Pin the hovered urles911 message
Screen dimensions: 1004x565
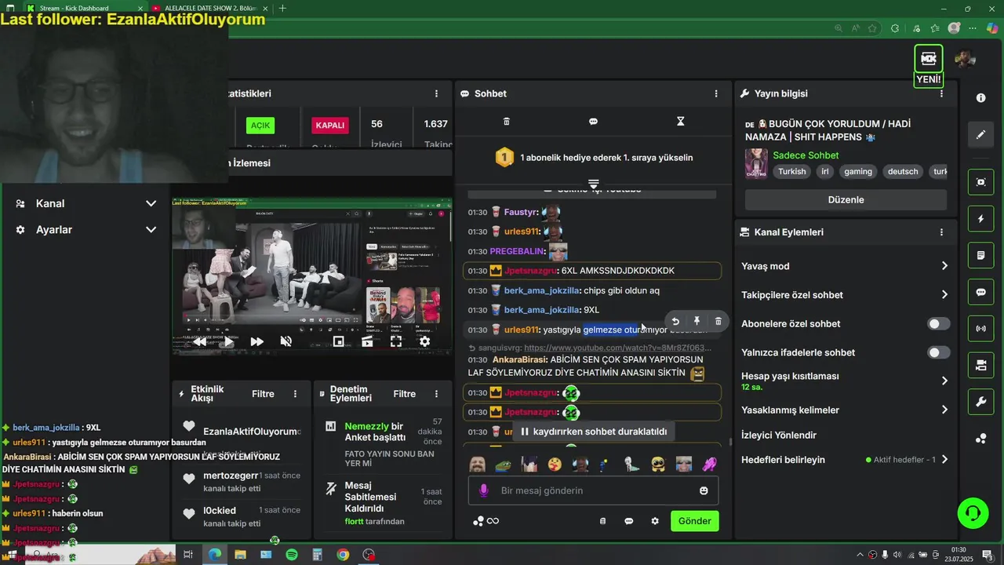[697, 321]
